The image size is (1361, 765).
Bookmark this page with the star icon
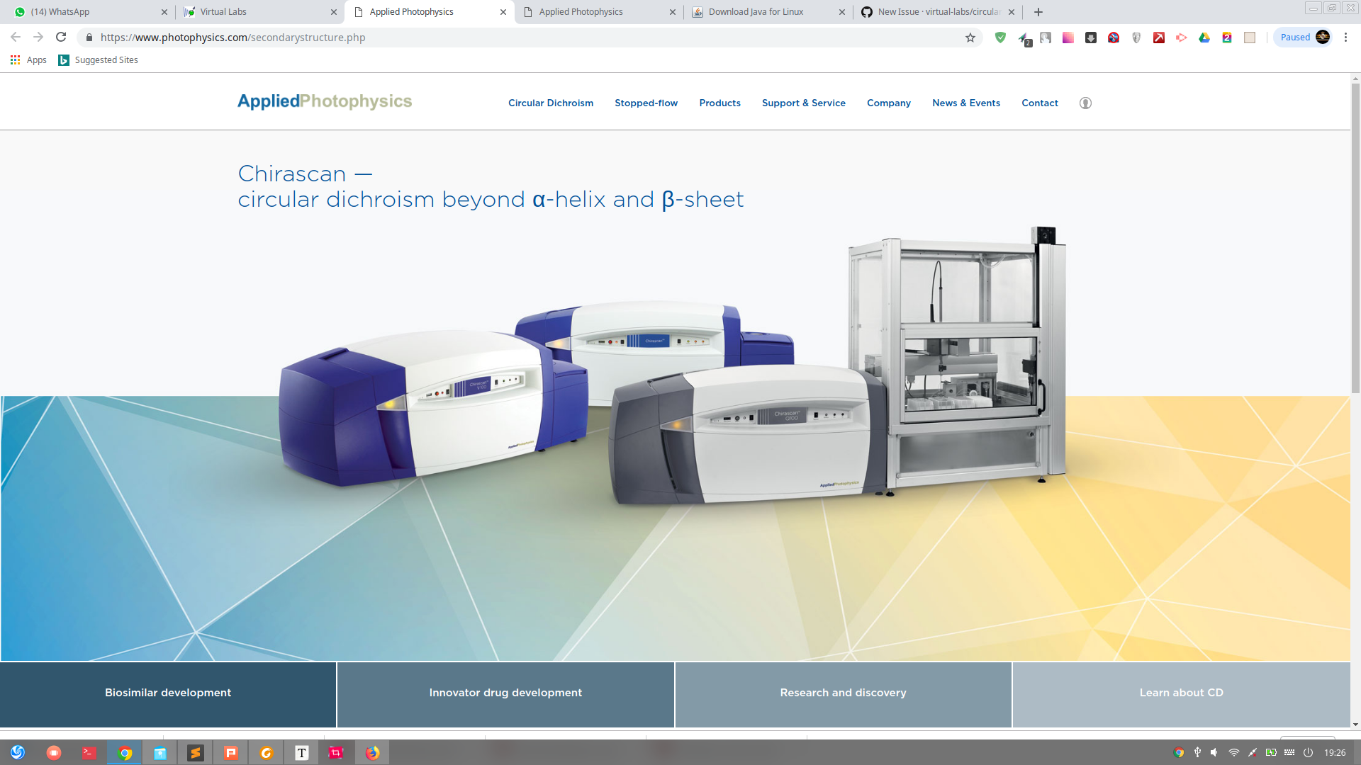tap(970, 38)
